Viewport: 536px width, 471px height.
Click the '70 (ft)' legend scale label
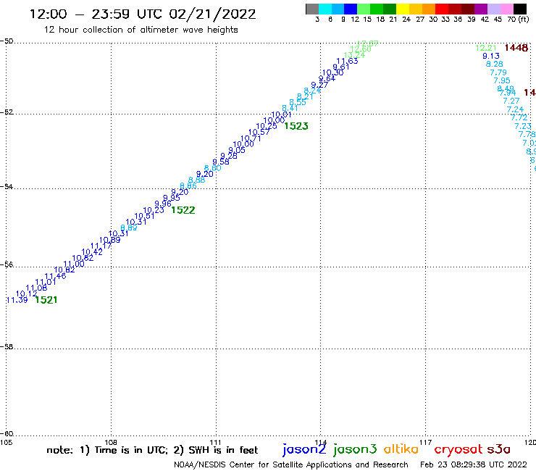tap(518, 19)
